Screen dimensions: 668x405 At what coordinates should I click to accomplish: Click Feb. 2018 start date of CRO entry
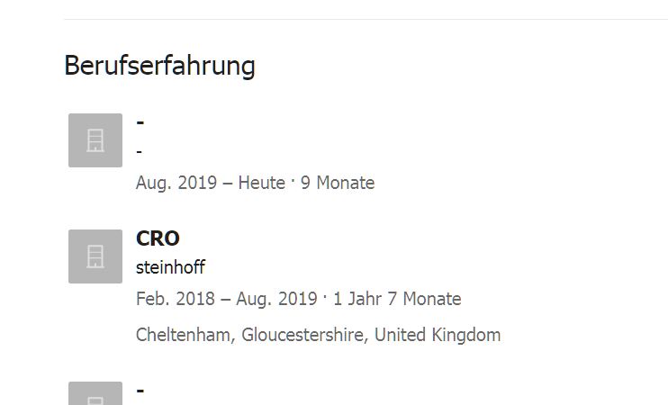176,299
